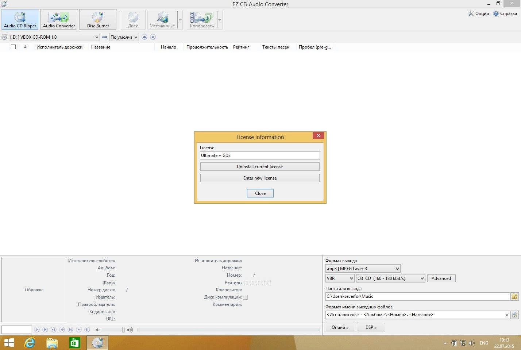Click the Метаданные toolbar icon
Screen dimensions: 521x350
[162, 20]
